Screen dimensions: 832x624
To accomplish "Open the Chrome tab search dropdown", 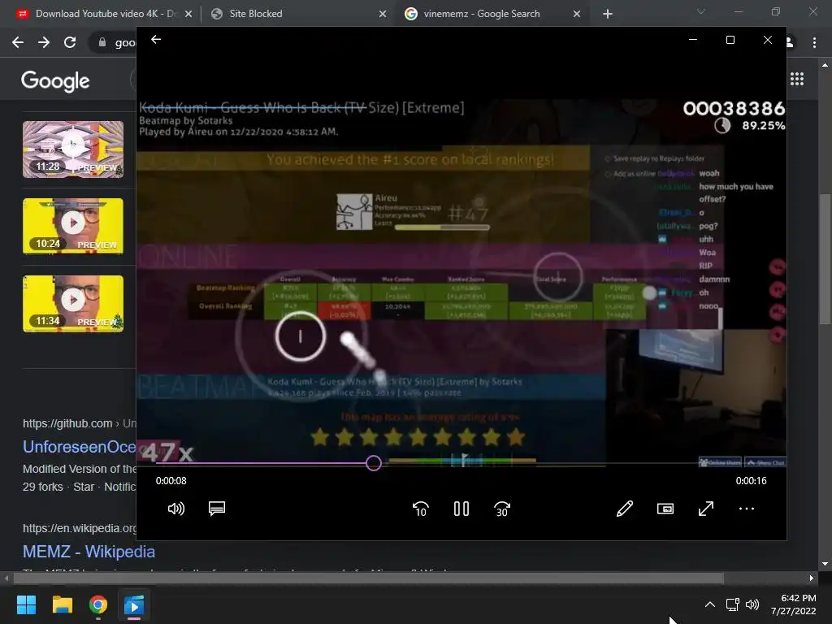I will tap(701, 11).
